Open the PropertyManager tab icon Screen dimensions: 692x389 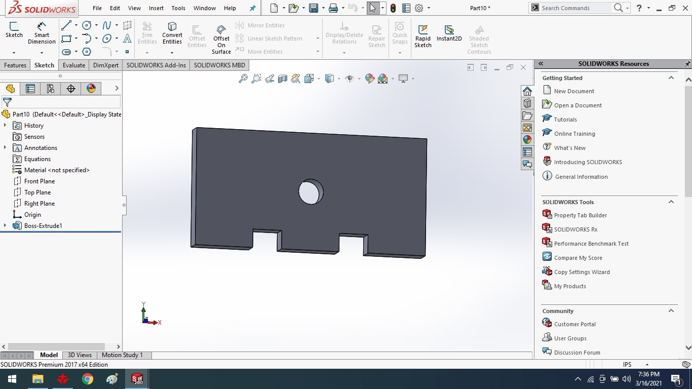[30, 89]
